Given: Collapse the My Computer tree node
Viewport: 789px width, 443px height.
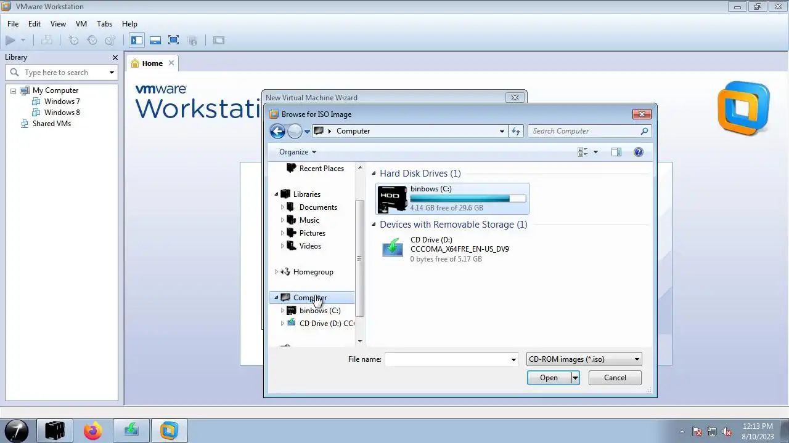Looking at the screenshot, I should tap(13, 90).
